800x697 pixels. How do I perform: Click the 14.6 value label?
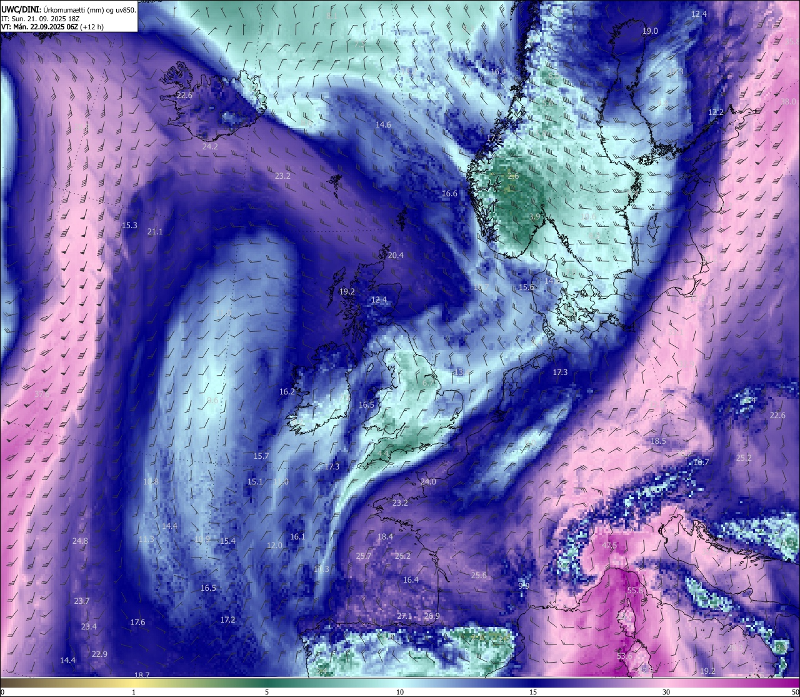pos(383,124)
